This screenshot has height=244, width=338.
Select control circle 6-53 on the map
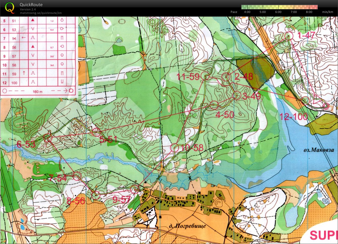[48, 138]
